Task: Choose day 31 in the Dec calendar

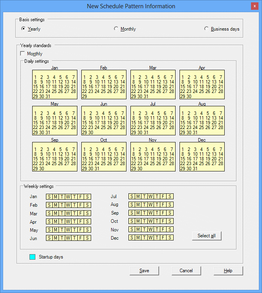Action: point(195,168)
